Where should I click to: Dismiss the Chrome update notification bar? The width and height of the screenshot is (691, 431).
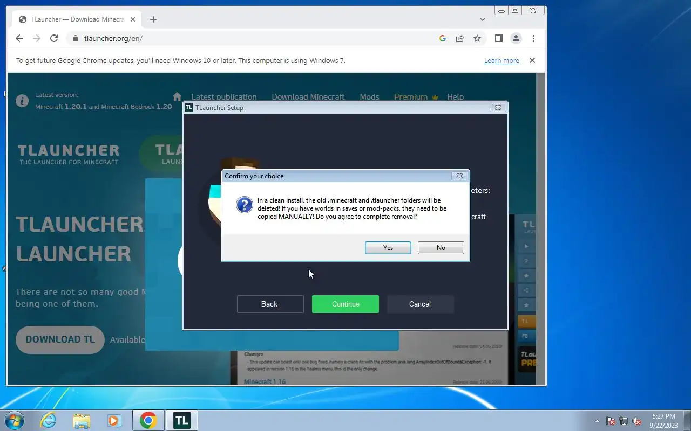pyautogui.click(x=532, y=60)
